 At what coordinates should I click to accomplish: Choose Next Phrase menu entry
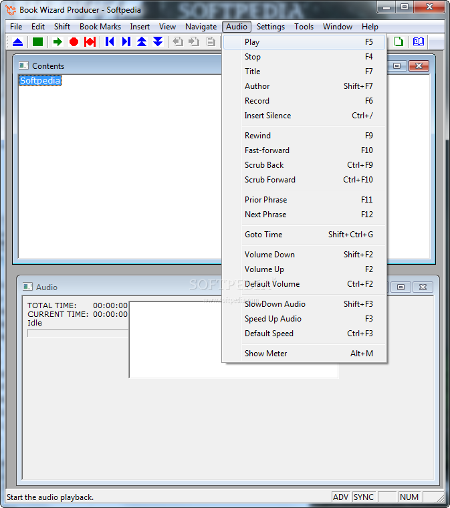[x=304, y=215]
